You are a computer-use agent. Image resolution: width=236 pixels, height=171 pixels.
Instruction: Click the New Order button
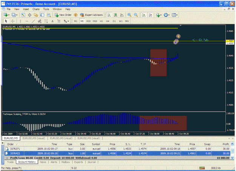[x=63, y=15]
